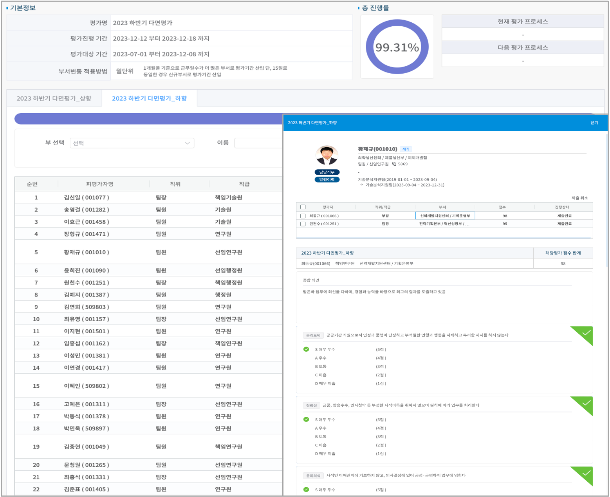Select the 'S 매우 우수' radio under 청렴성

[306, 419]
